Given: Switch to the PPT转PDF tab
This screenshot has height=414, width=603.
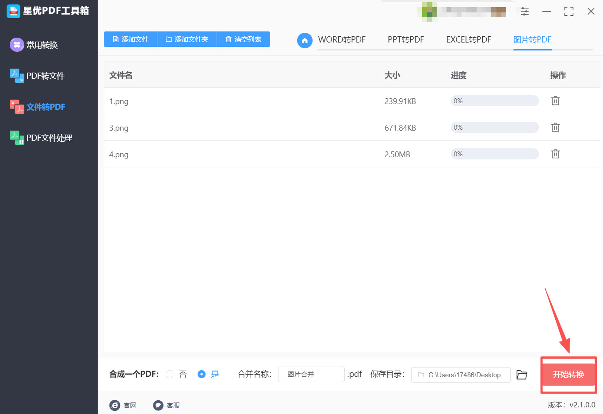Looking at the screenshot, I should tap(406, 40).
